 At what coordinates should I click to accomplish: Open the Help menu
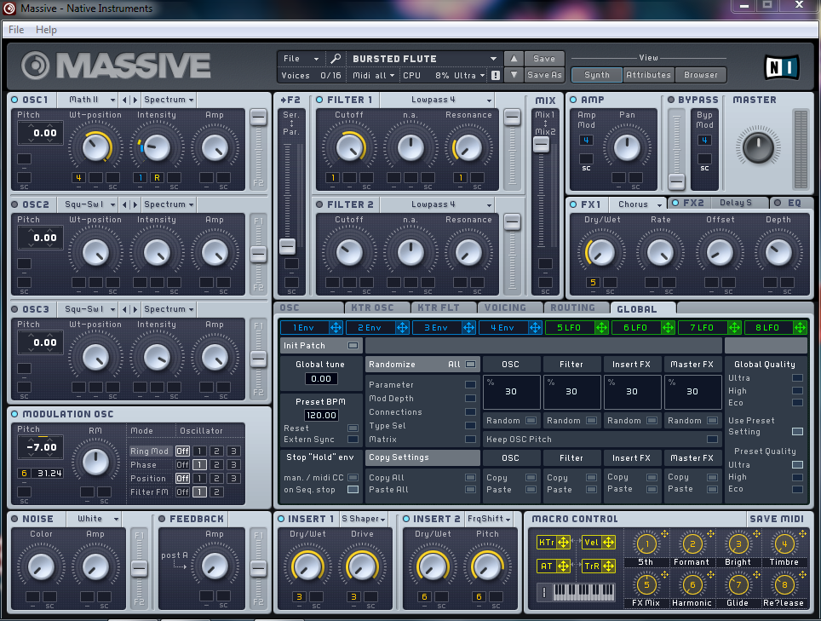point(46,30)
